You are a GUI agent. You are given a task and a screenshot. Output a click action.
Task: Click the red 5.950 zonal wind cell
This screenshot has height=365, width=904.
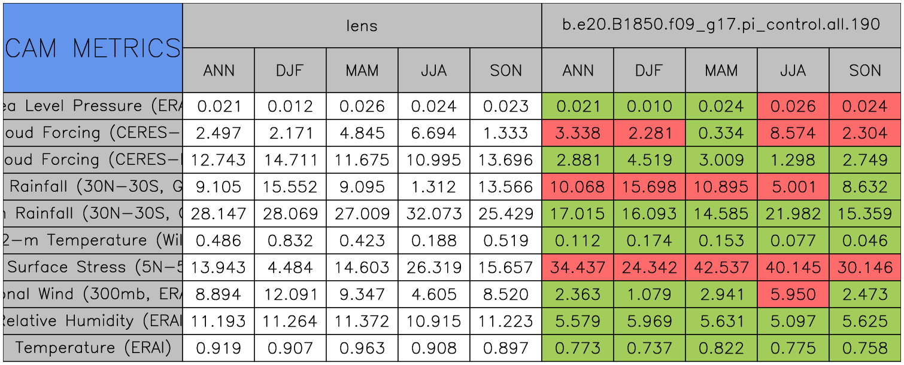click(x=793, y=294)
